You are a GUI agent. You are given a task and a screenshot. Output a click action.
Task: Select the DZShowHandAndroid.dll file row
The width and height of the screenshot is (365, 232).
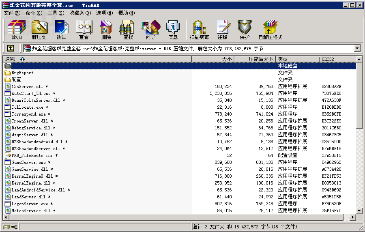pyautogui.click(x=180, y=142)
